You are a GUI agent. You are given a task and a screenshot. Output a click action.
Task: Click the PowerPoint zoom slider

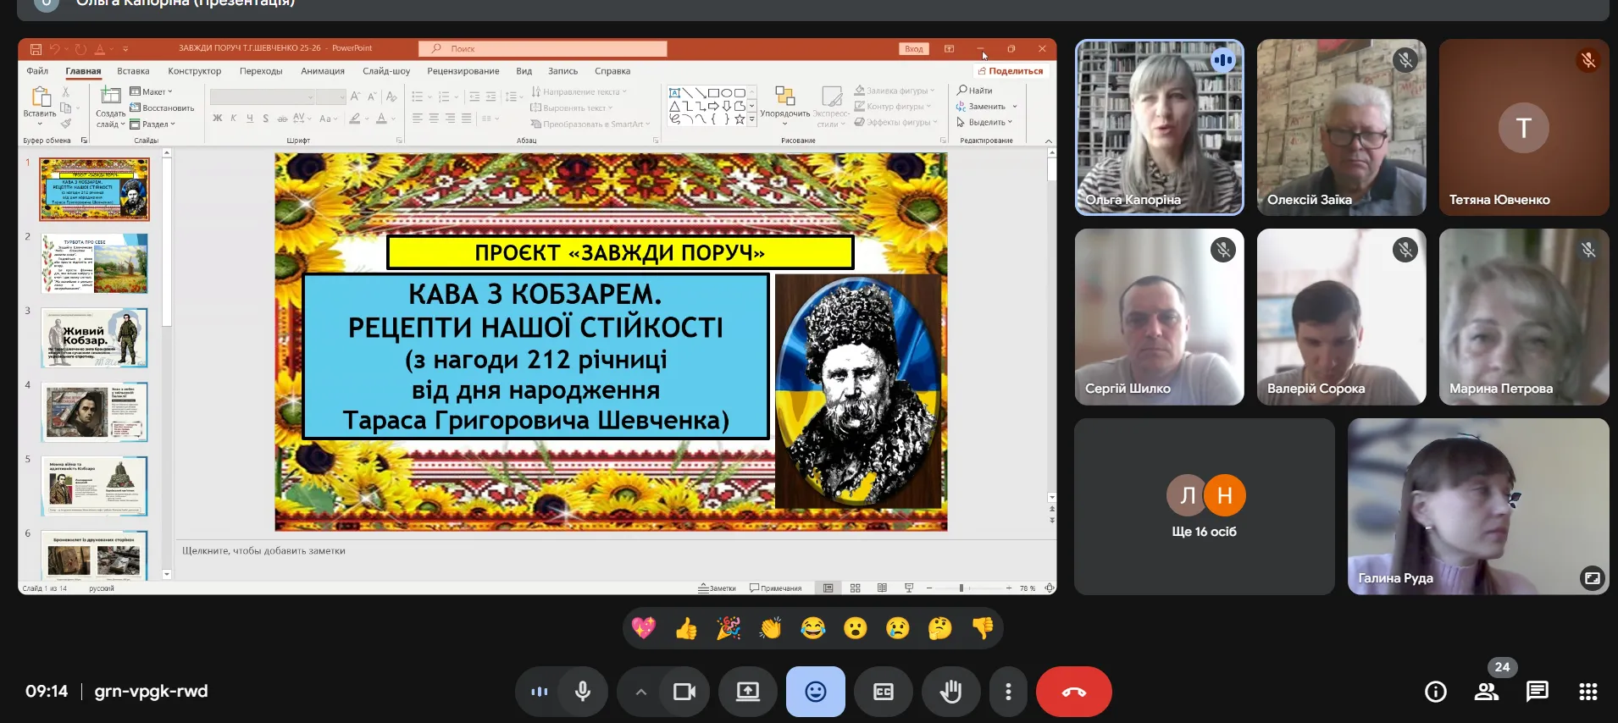961,588
